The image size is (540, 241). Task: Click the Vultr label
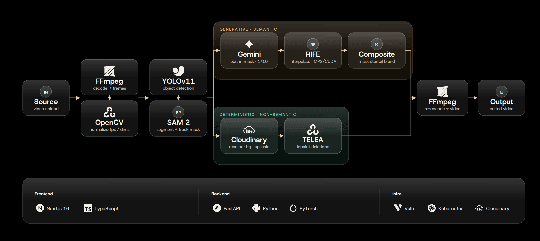pyautogui.click(x=410, y=208)
